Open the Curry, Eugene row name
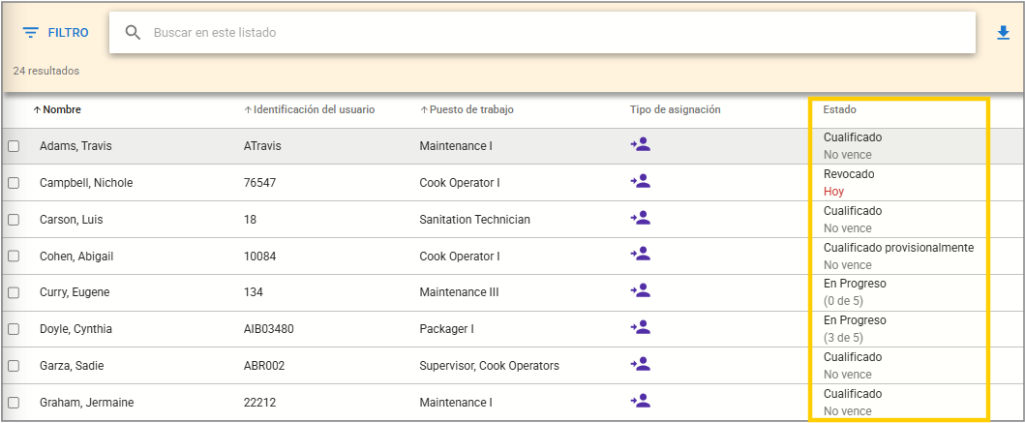Image resolution: width=1025 pixels, height=423 pixels. click(x=75, y=292)
